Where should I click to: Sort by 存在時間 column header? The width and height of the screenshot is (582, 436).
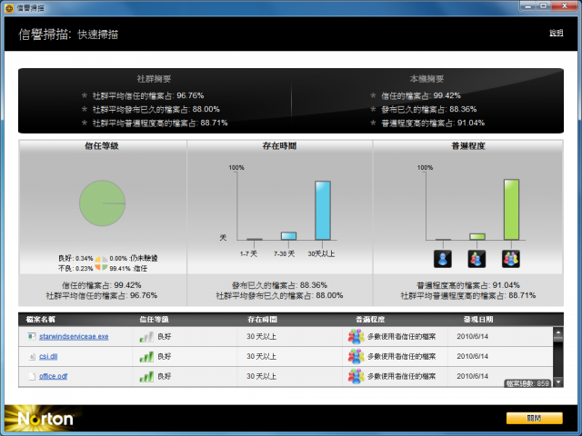point(263,319)
